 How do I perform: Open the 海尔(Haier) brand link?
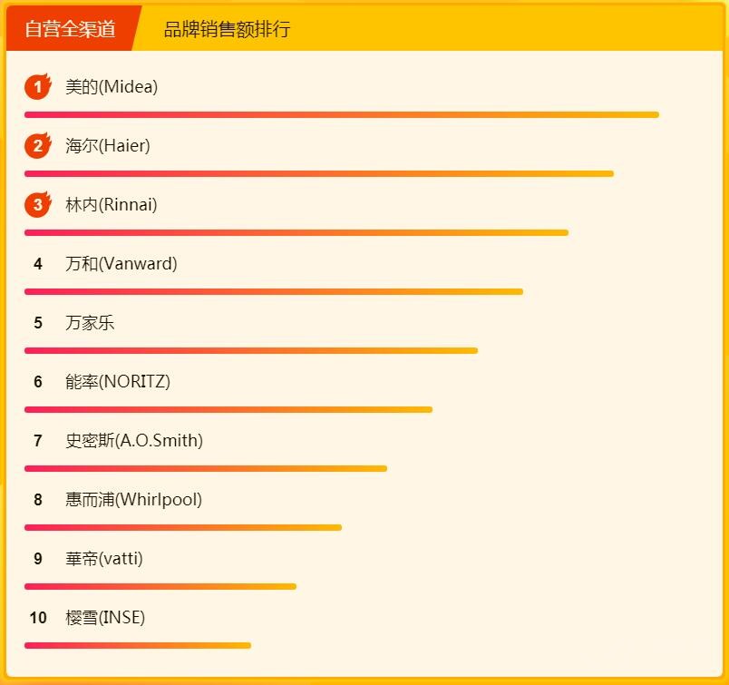click(x=108, y=146)
